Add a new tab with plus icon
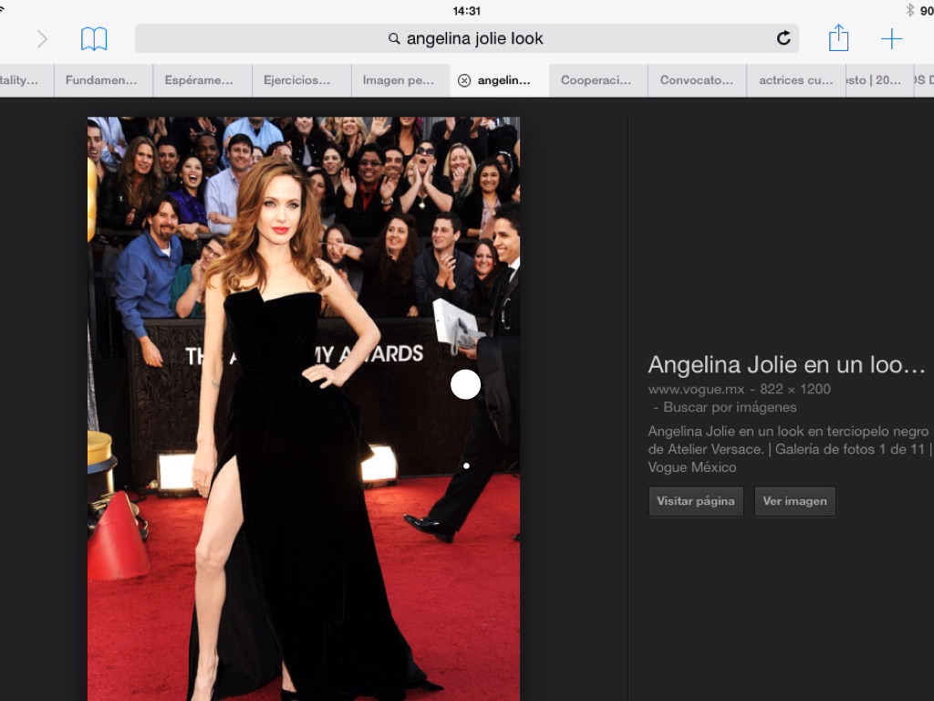This screenshot has height=701, width=934. (891, 38)
